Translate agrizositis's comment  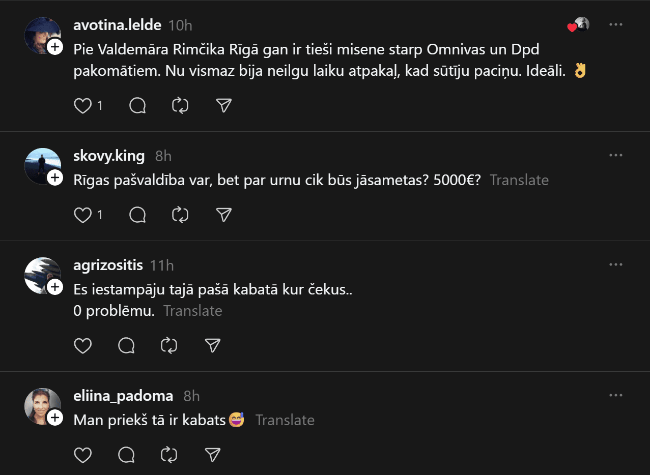pyautogui.click(x=193, y=311)
